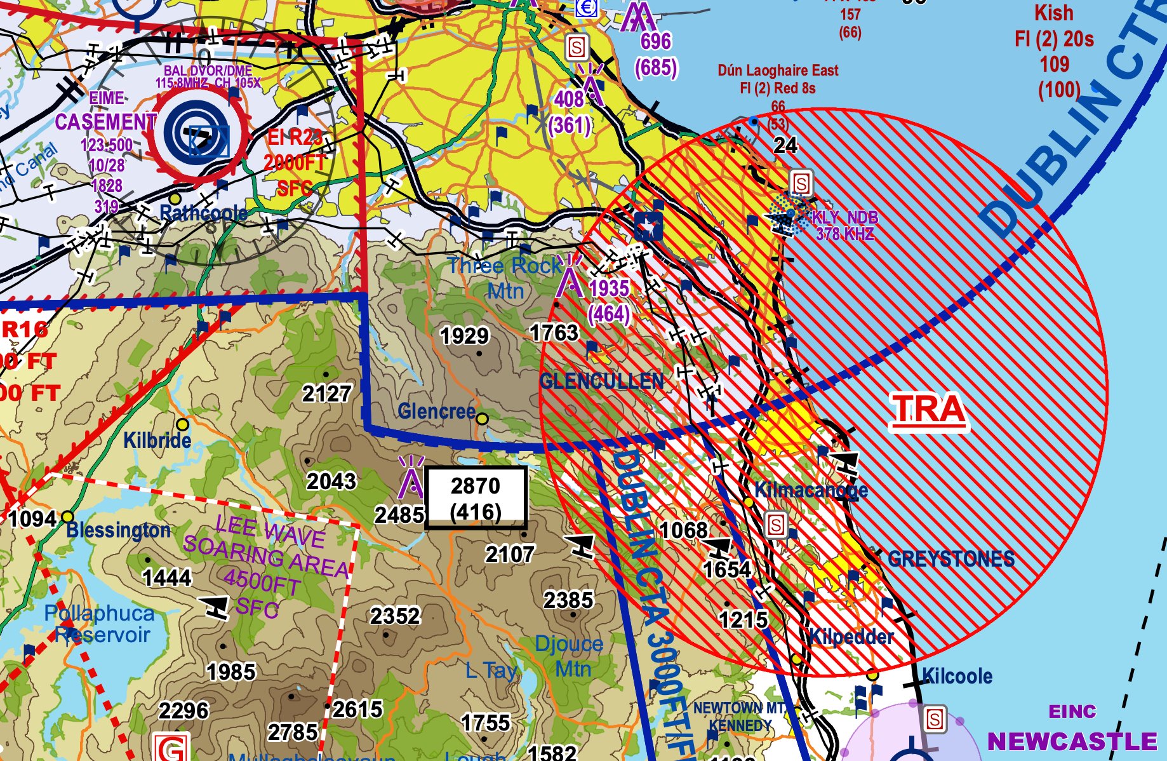Select the Kilcoole town marker dot

tap(872, 674)
